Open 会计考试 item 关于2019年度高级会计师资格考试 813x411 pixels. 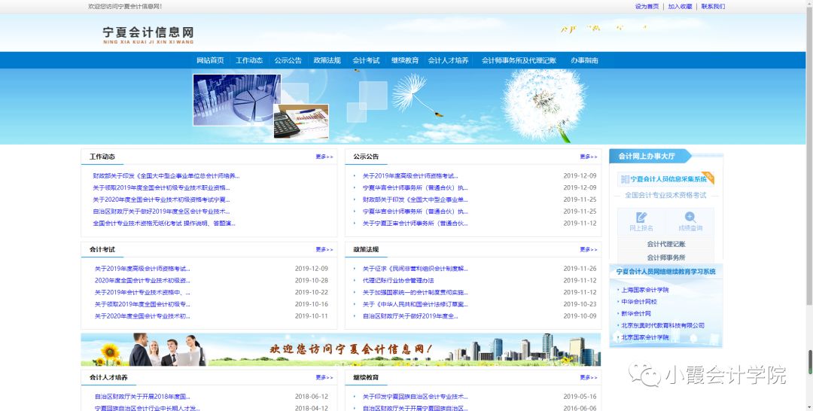(142, 269)
